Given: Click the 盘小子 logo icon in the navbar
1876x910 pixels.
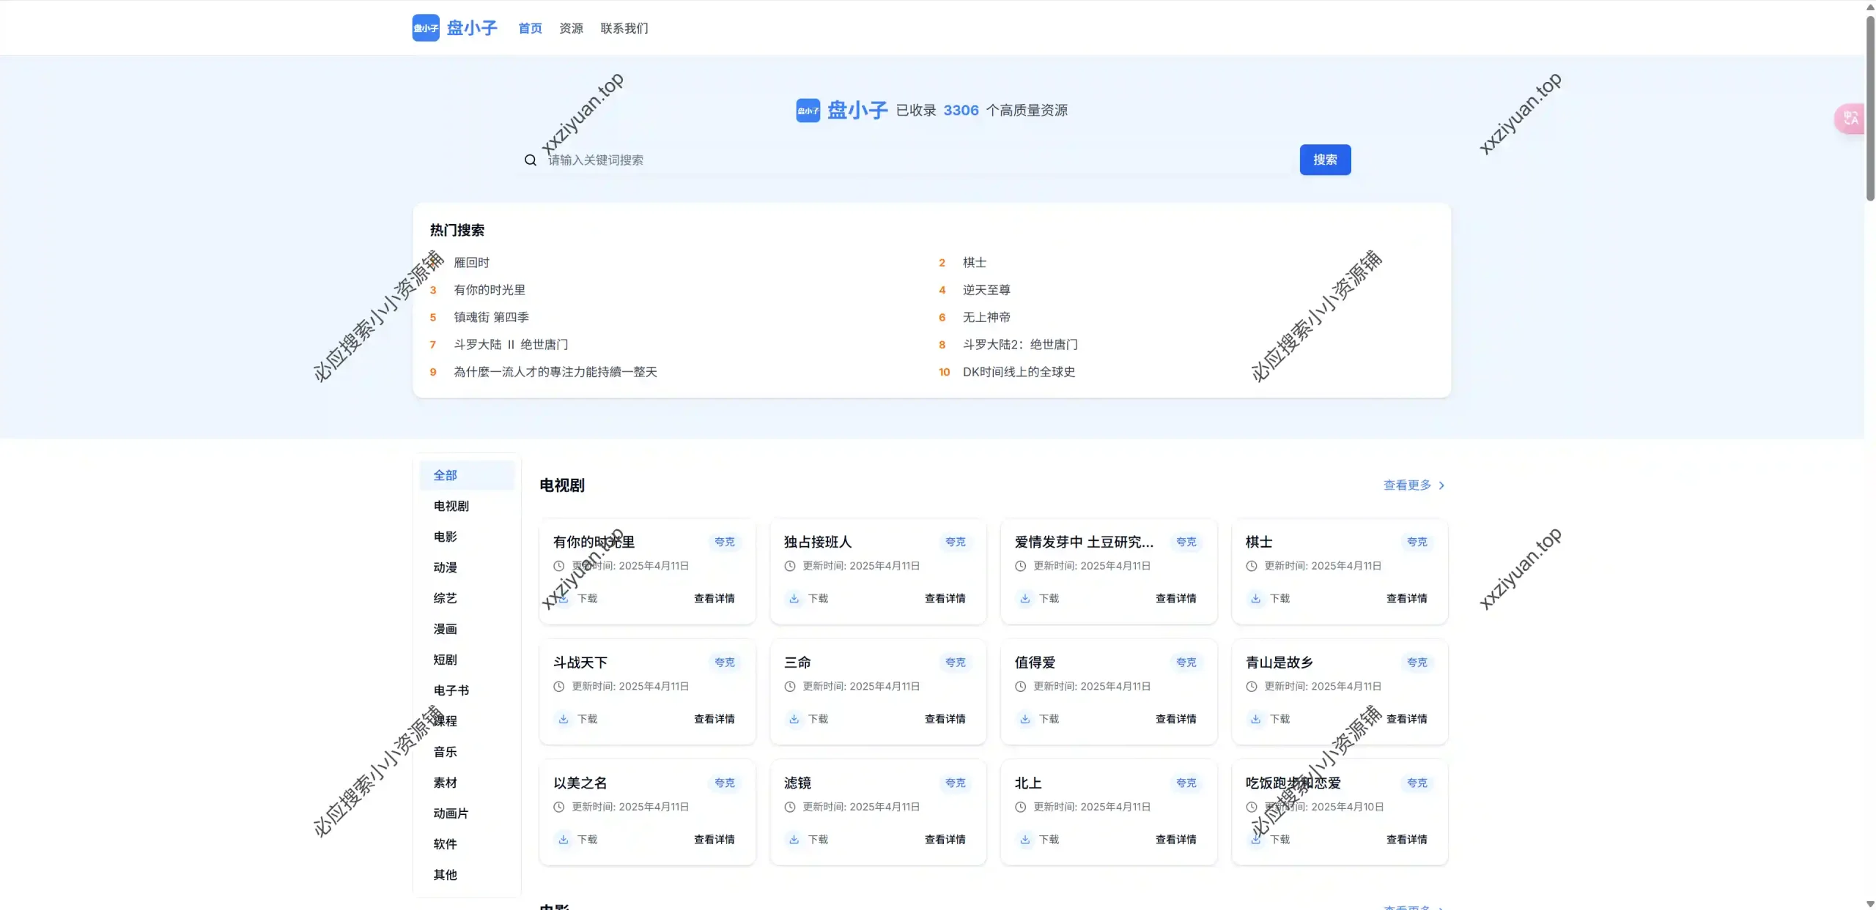Looking at the screenshot, I should 426,28.
